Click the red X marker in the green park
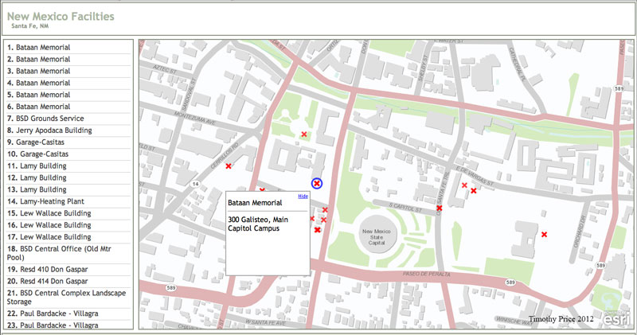Viewport: 637px width, 335px height. 303,134
